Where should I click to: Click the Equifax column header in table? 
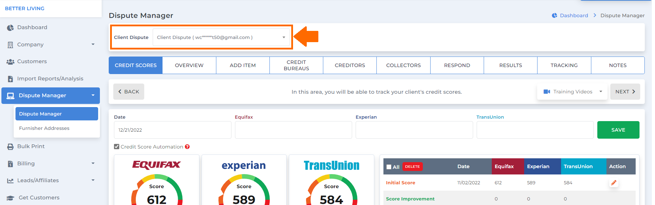pos(508,166)
